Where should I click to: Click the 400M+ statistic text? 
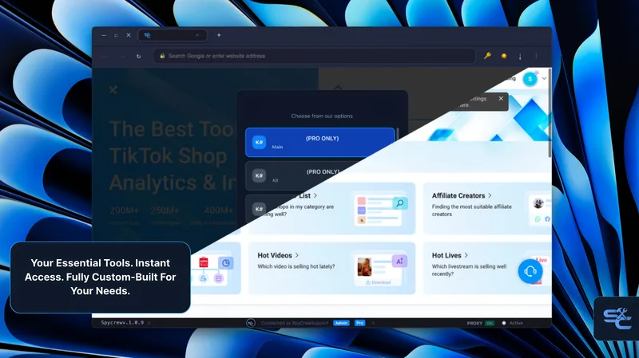pyautogui.click(x=218, y=210)
